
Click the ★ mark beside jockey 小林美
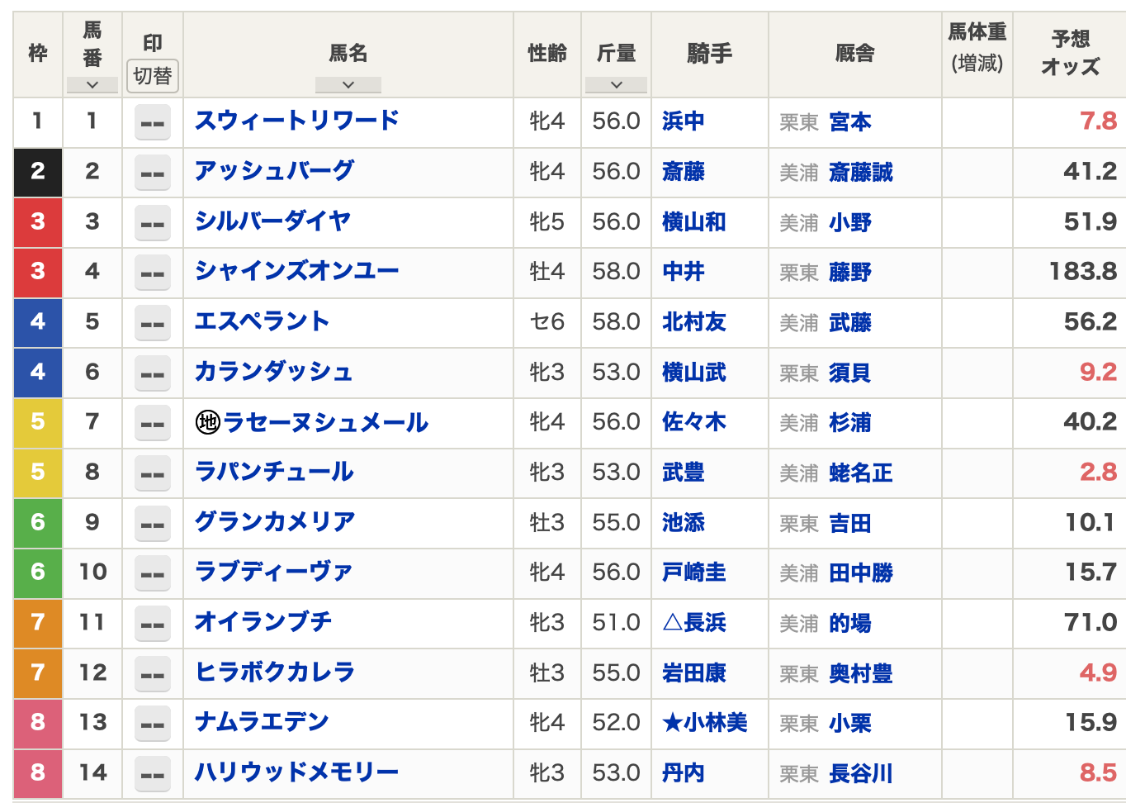(x=672, y=723)
